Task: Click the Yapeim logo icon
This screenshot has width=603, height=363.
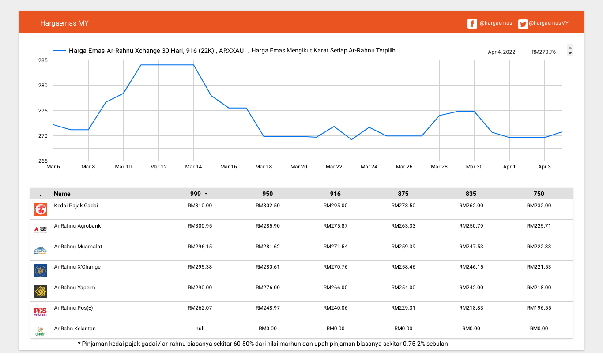Action: pyautogui.click(x=40, y=291)
